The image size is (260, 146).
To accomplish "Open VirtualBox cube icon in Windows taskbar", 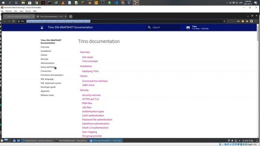I will 129,3.
